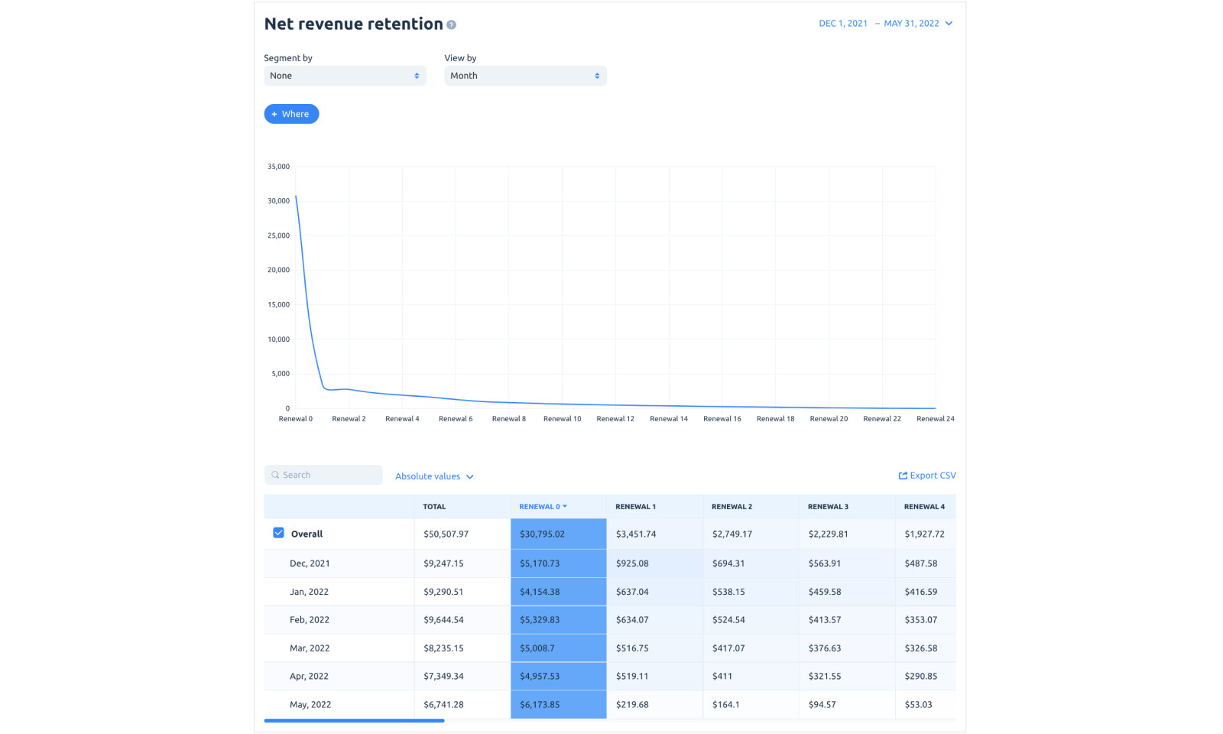The width and height of the screenshot is (1223, 734).
Task: Select the Feb, 2022 row label
Action: click(310, 620)
